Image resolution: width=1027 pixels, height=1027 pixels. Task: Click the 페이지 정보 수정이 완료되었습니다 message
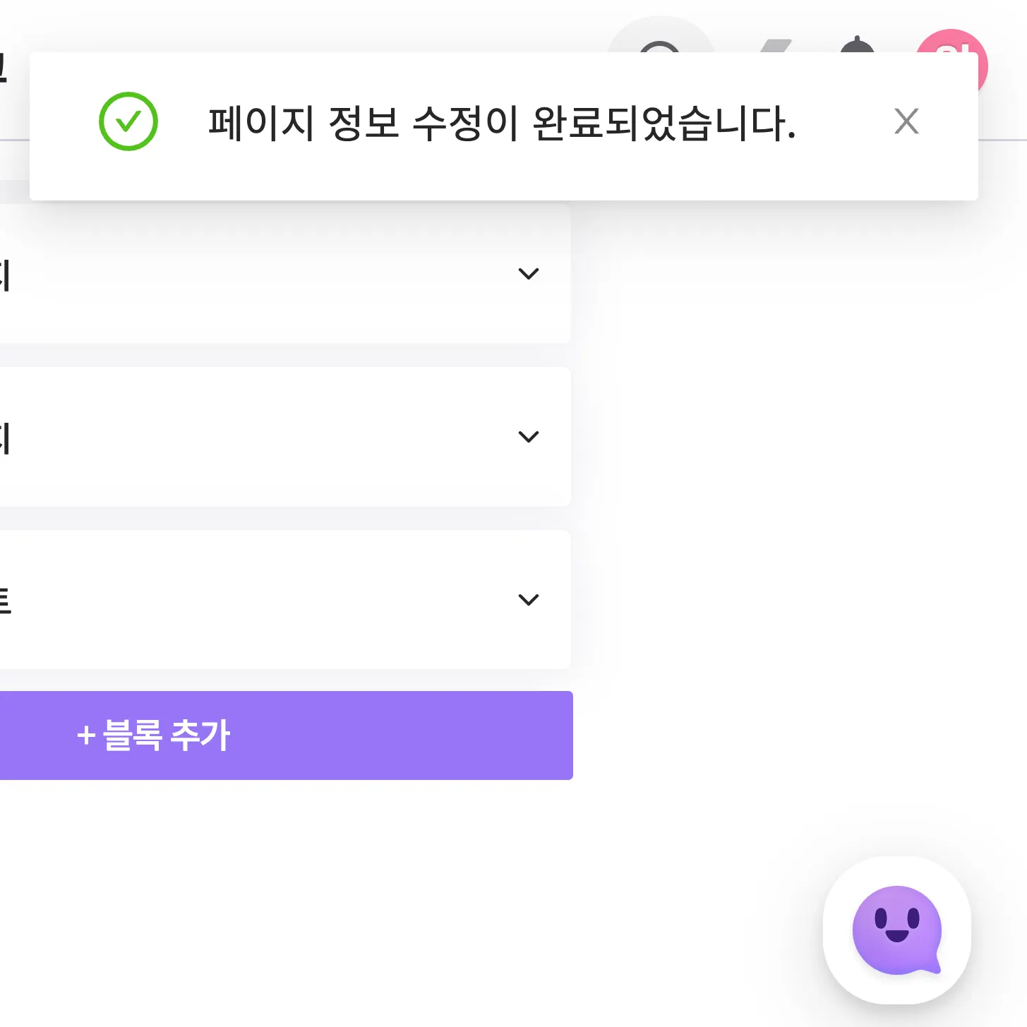pyautogui.click(x=501, y=123)
